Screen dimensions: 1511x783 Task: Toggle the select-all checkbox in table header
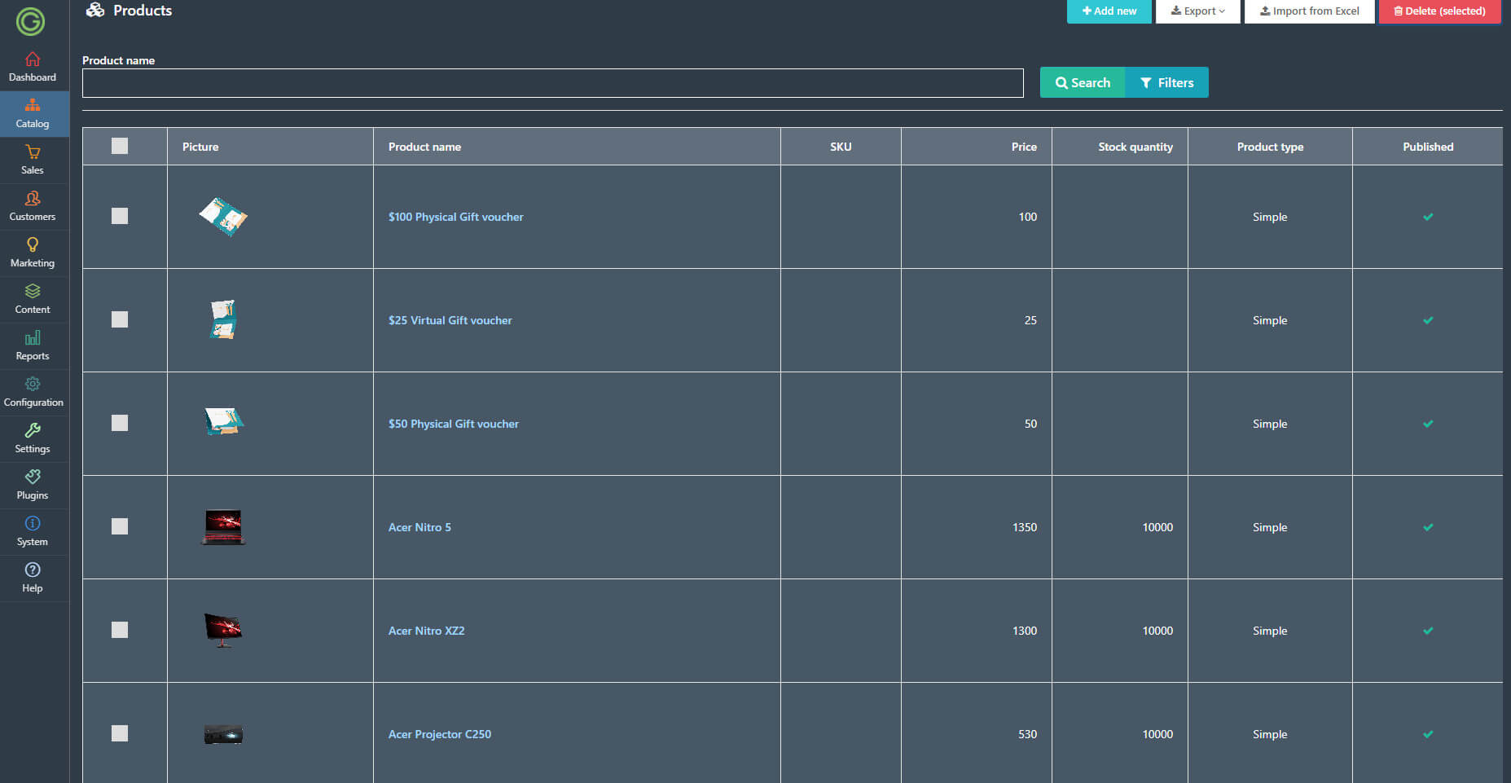(x=120, y=146)
